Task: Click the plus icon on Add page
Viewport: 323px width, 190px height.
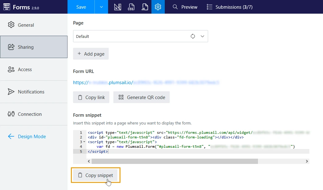Action: tap(79, 53)
